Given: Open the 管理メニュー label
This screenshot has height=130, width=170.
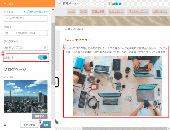Looking at the screenshot, I should coord(71,3).
